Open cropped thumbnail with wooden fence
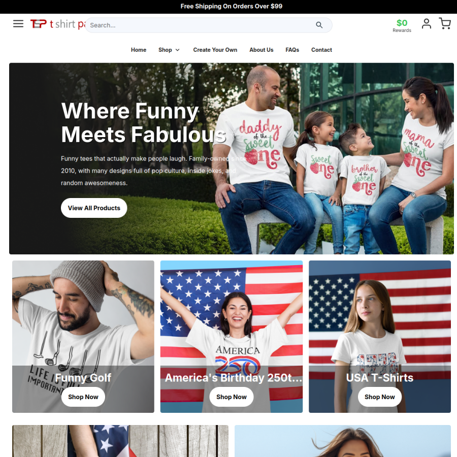The width and height of the screenshot is (457, 457). [x=120, y=441]
